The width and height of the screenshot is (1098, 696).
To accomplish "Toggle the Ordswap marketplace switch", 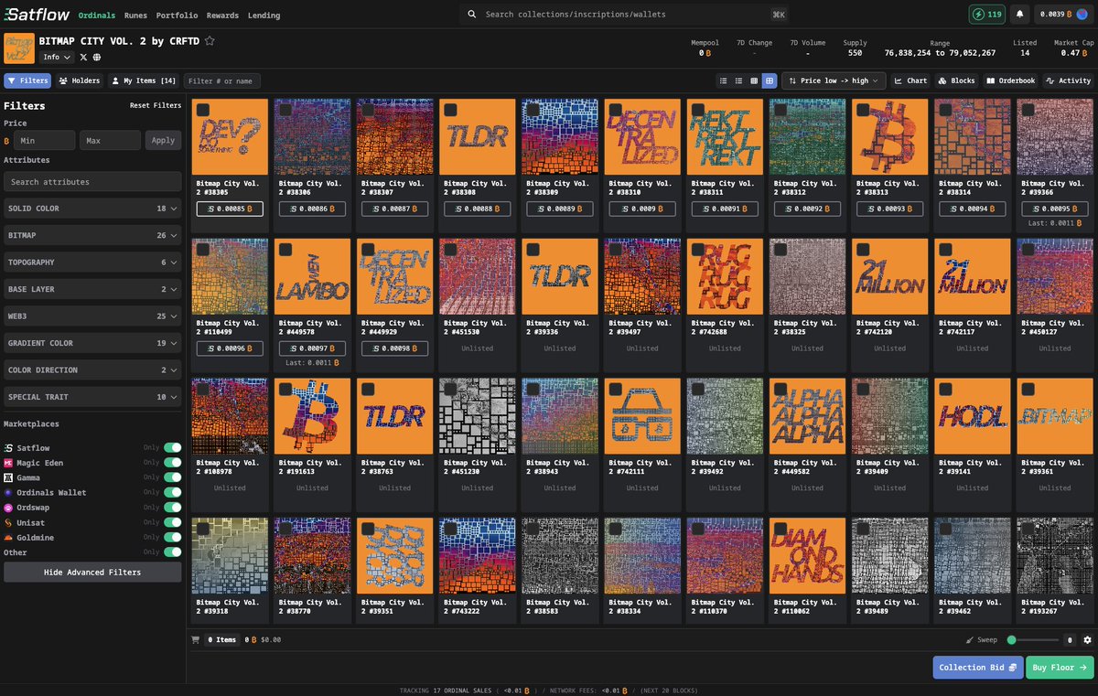I will point(172,507).
